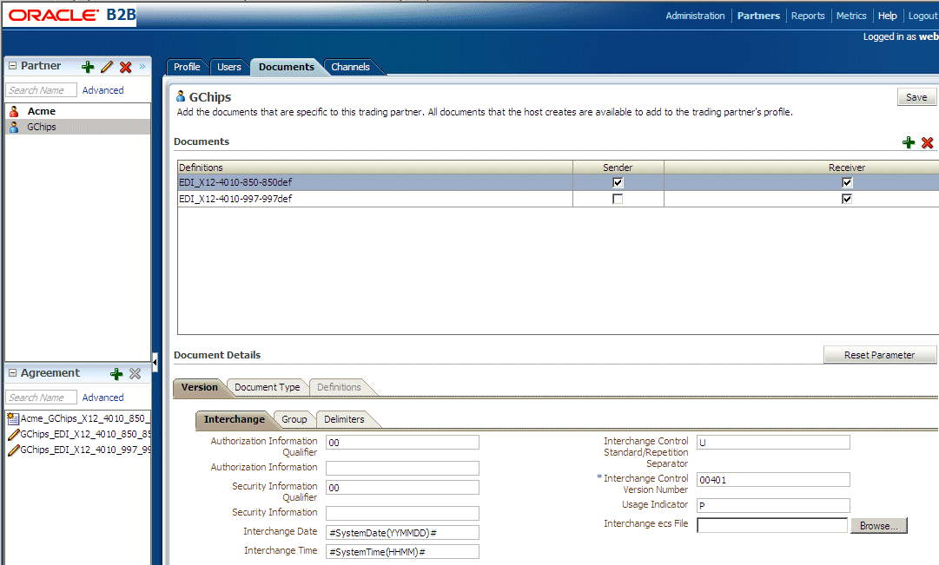Uncheck Sender for EDI_X12-4010-850-850def
Screen dimensions: 939x565
(618, 182)
